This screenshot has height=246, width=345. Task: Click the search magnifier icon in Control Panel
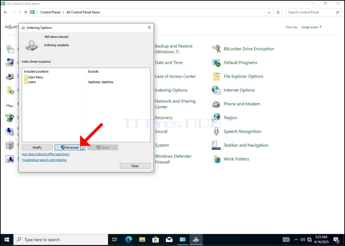[338, 12]
